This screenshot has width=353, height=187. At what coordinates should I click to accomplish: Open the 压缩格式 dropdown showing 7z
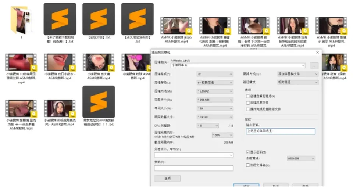[215, 74]
